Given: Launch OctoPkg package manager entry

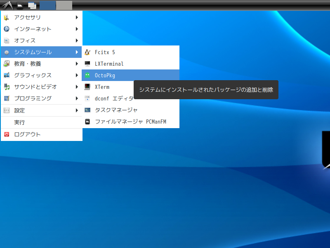Looking at the screenshot, I should point(130,75).
